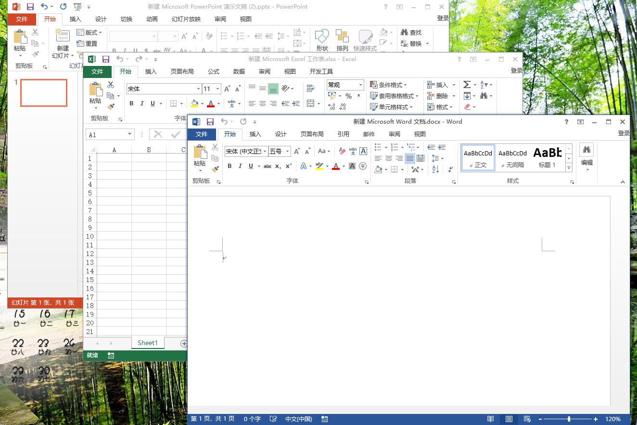Toggle Justify paragraph alignment in Word
Viewport: 637px width, 425px height.
pos(410,158)
